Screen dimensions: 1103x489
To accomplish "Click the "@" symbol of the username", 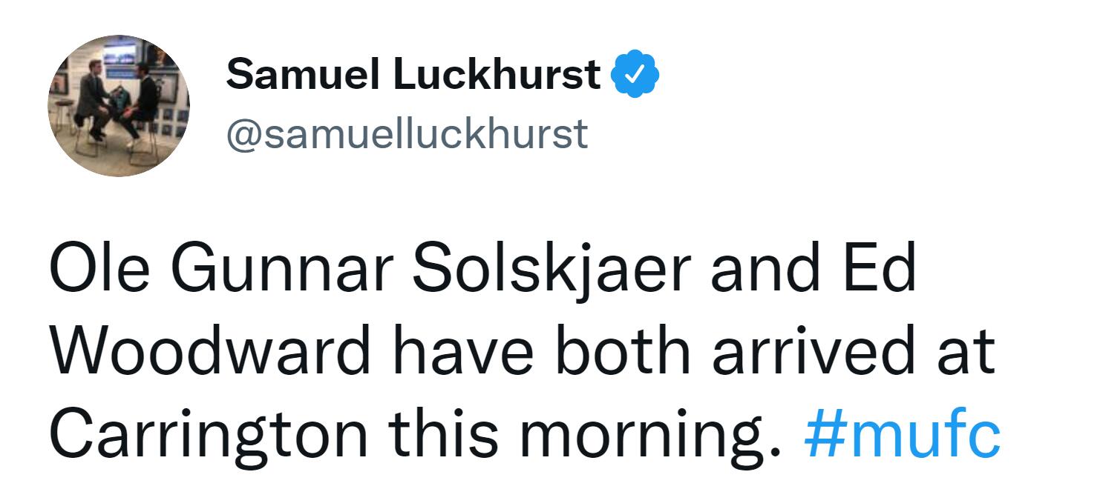I will 241,136.
